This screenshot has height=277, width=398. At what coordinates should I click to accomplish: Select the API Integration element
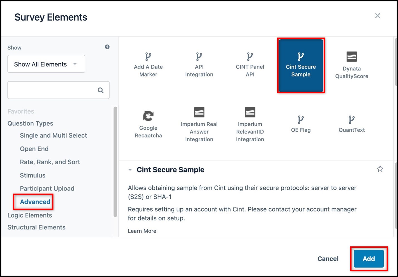[x=199, y=65]
